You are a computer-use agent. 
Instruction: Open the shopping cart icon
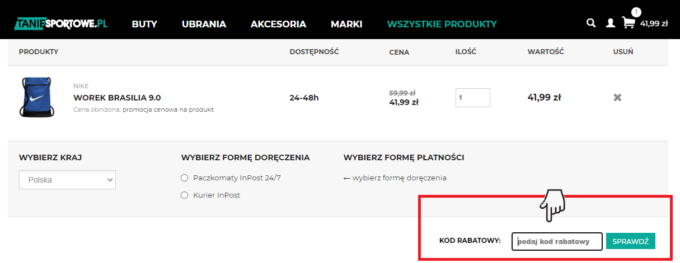pyautogui.click(x=629, y=23)
